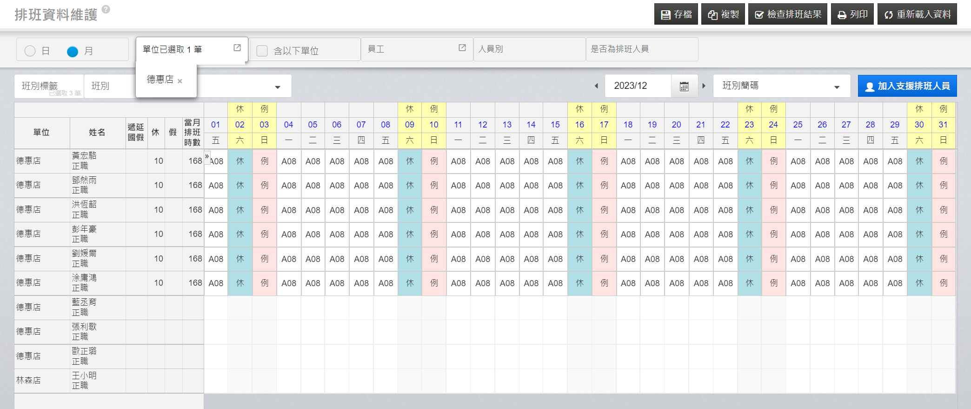Expand columns with the » icon
971x409 pixels.
[x=207, y=156]
